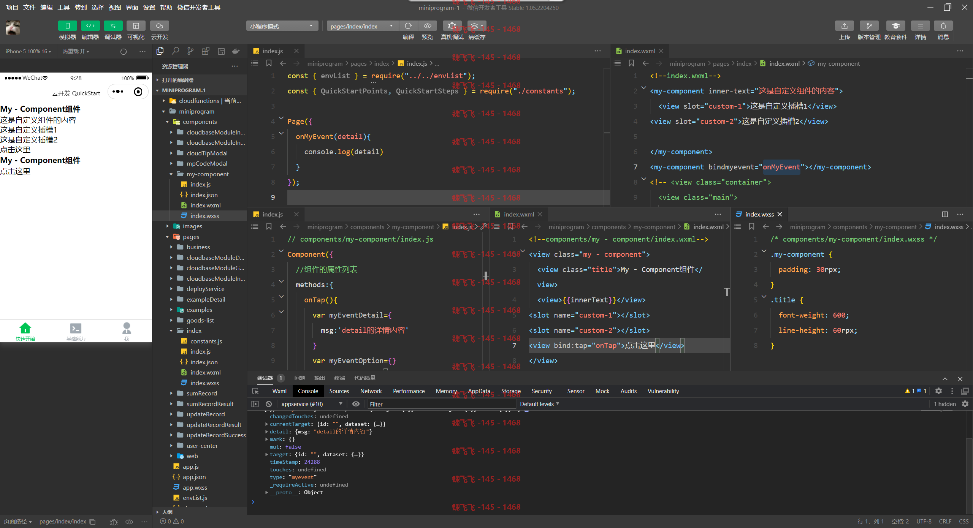Open the iPhone 5 device dropdown
This screenshot has height=528, width=973.
[28, 51]
